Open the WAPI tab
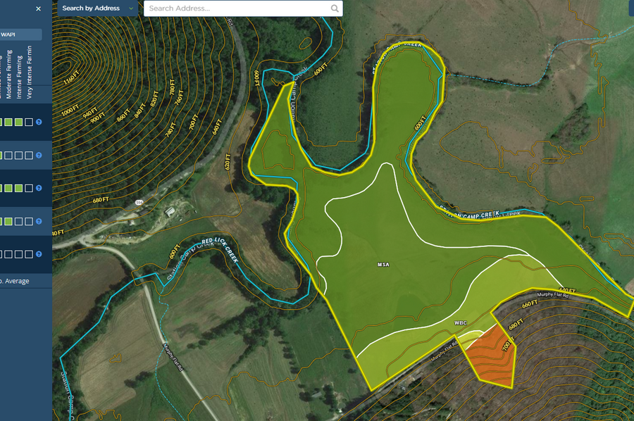The image size is (634, 421). [x=20, y=34]
